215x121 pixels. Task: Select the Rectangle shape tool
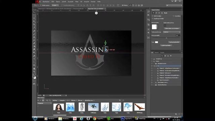[34, 65]
